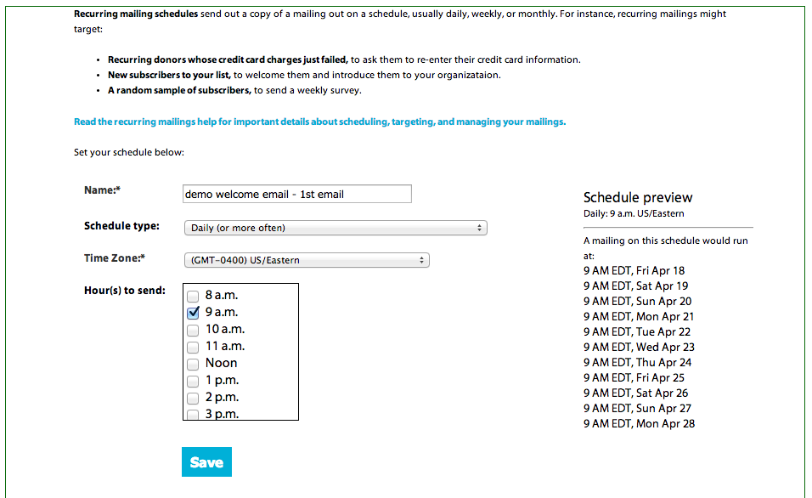This screenshot has height=498, width=812.
Task: Save the recurring mailing schedule
Action: [x=206, y=462]
